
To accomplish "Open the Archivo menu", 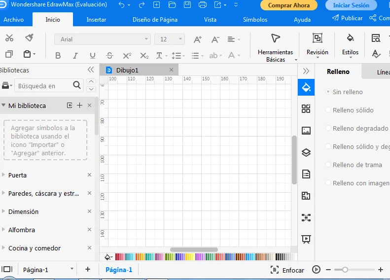I will [14, 20].
